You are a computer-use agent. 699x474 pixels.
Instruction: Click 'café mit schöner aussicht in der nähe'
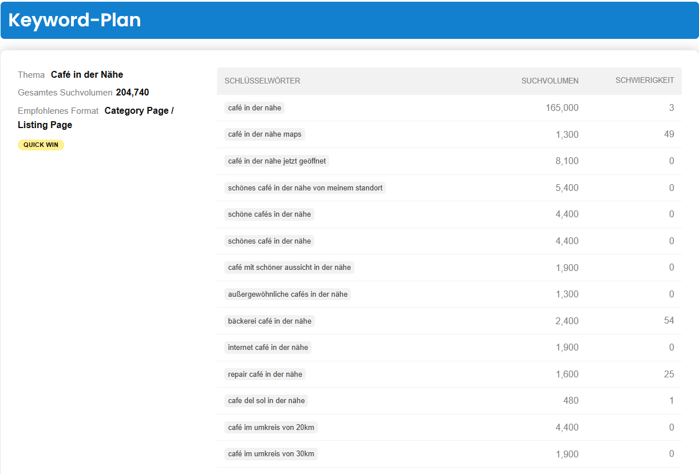pos(289,268)
